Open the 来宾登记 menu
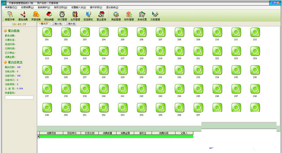This screenshot has height=153, width=282. pos(11,7)
